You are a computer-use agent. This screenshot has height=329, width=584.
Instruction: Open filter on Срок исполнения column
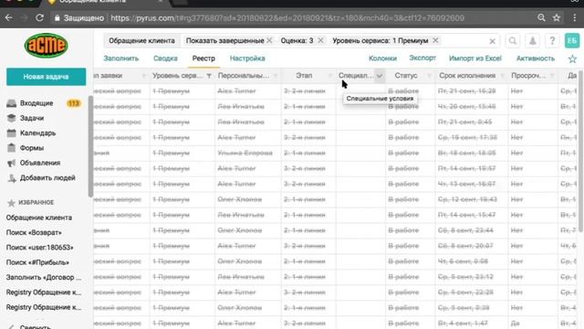click(502, 76)
